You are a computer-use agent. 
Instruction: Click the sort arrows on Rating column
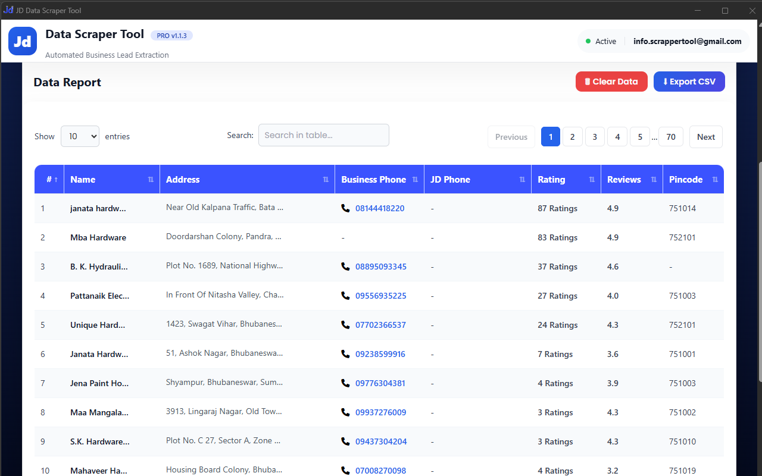point(592,180)
